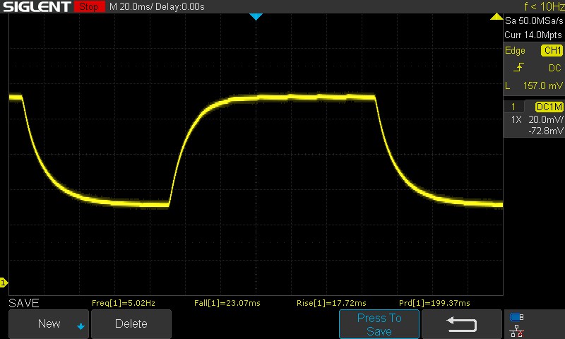This screenshot has height=339, width=565.
Task: Click the channel 1 number box
Action: tap(513, 107)
